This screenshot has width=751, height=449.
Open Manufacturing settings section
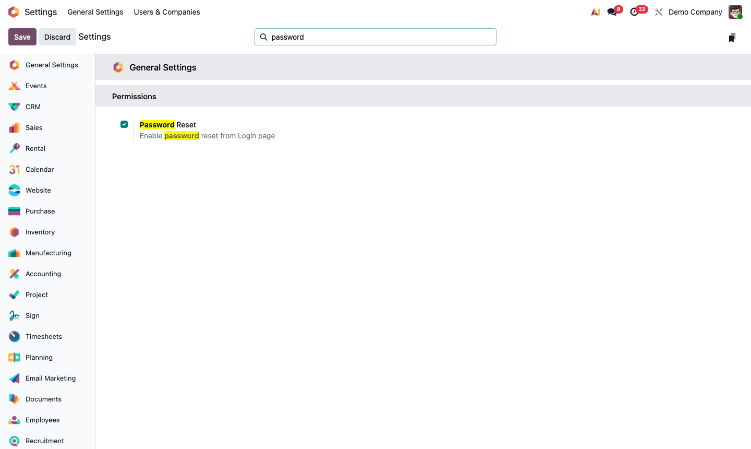[x=49, y=253]
